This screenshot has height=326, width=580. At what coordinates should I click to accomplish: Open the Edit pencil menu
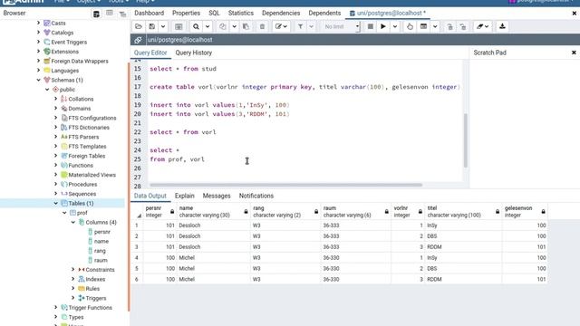click(x=281, y=26)
